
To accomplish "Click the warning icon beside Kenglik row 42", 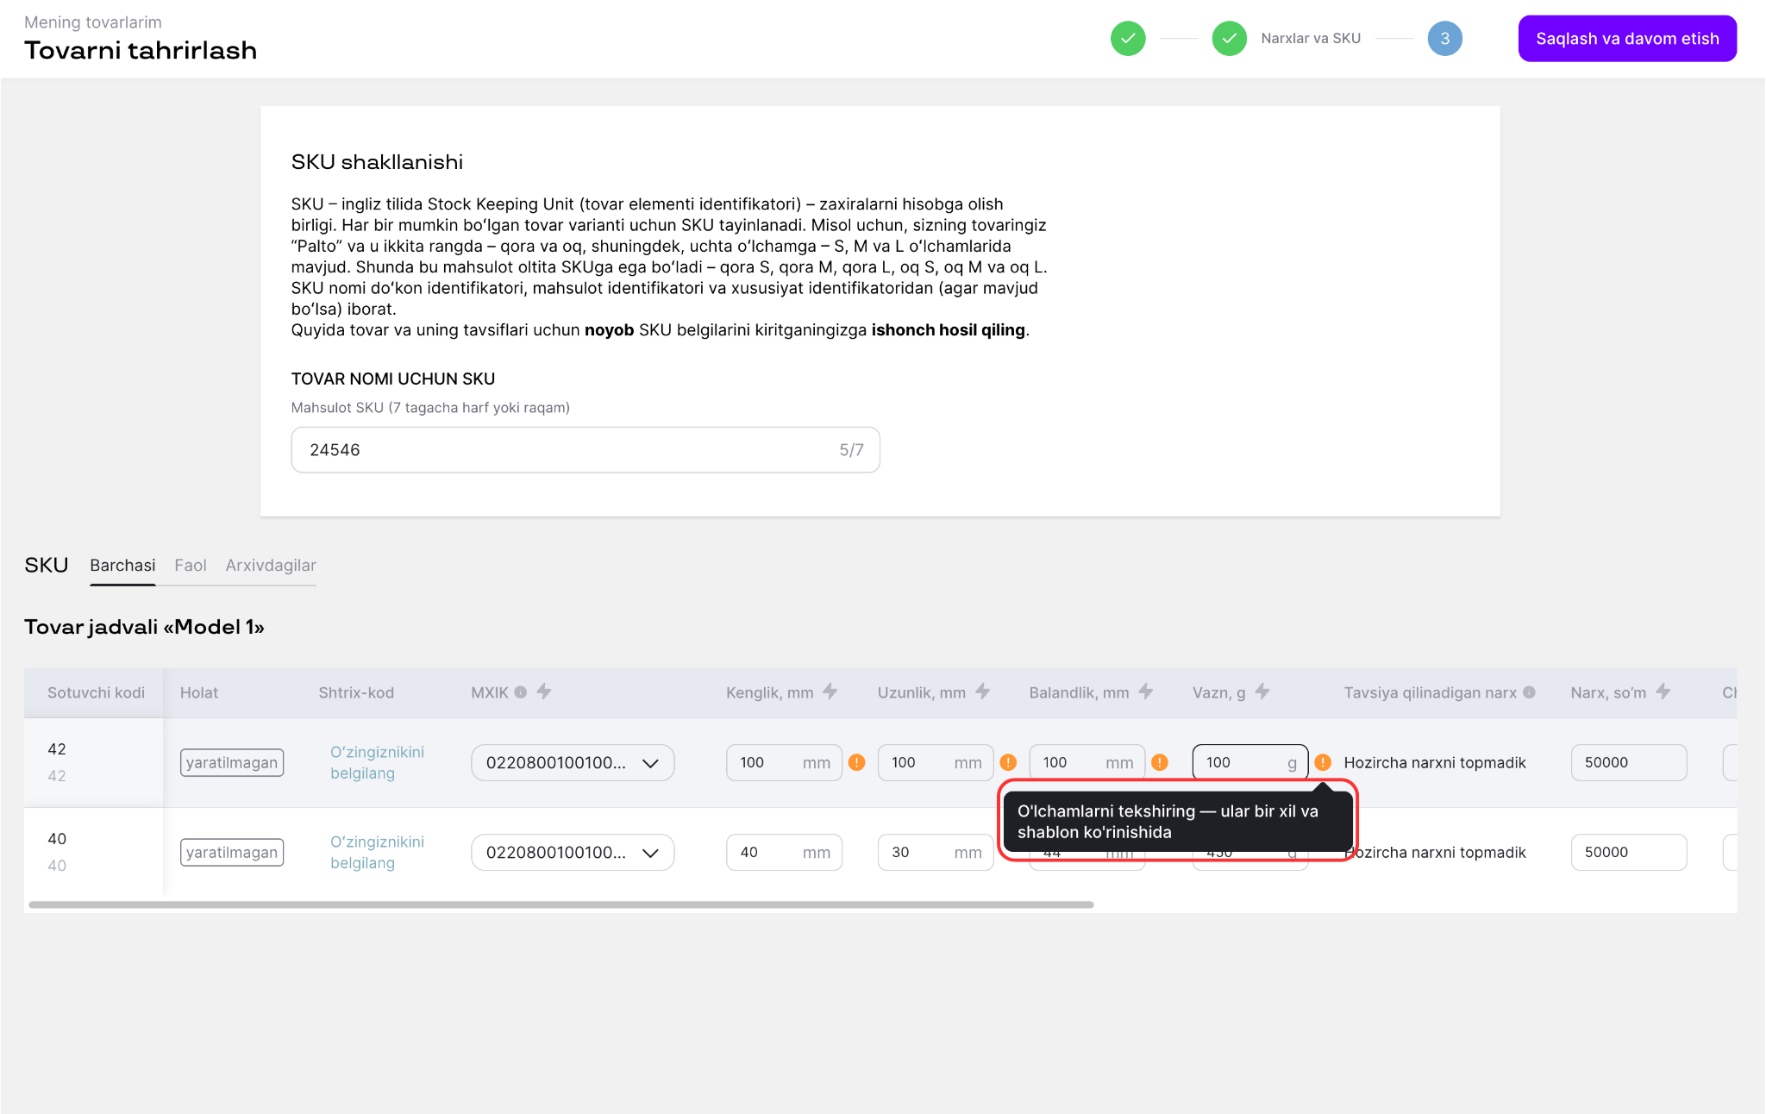I will tap(856, 762).
